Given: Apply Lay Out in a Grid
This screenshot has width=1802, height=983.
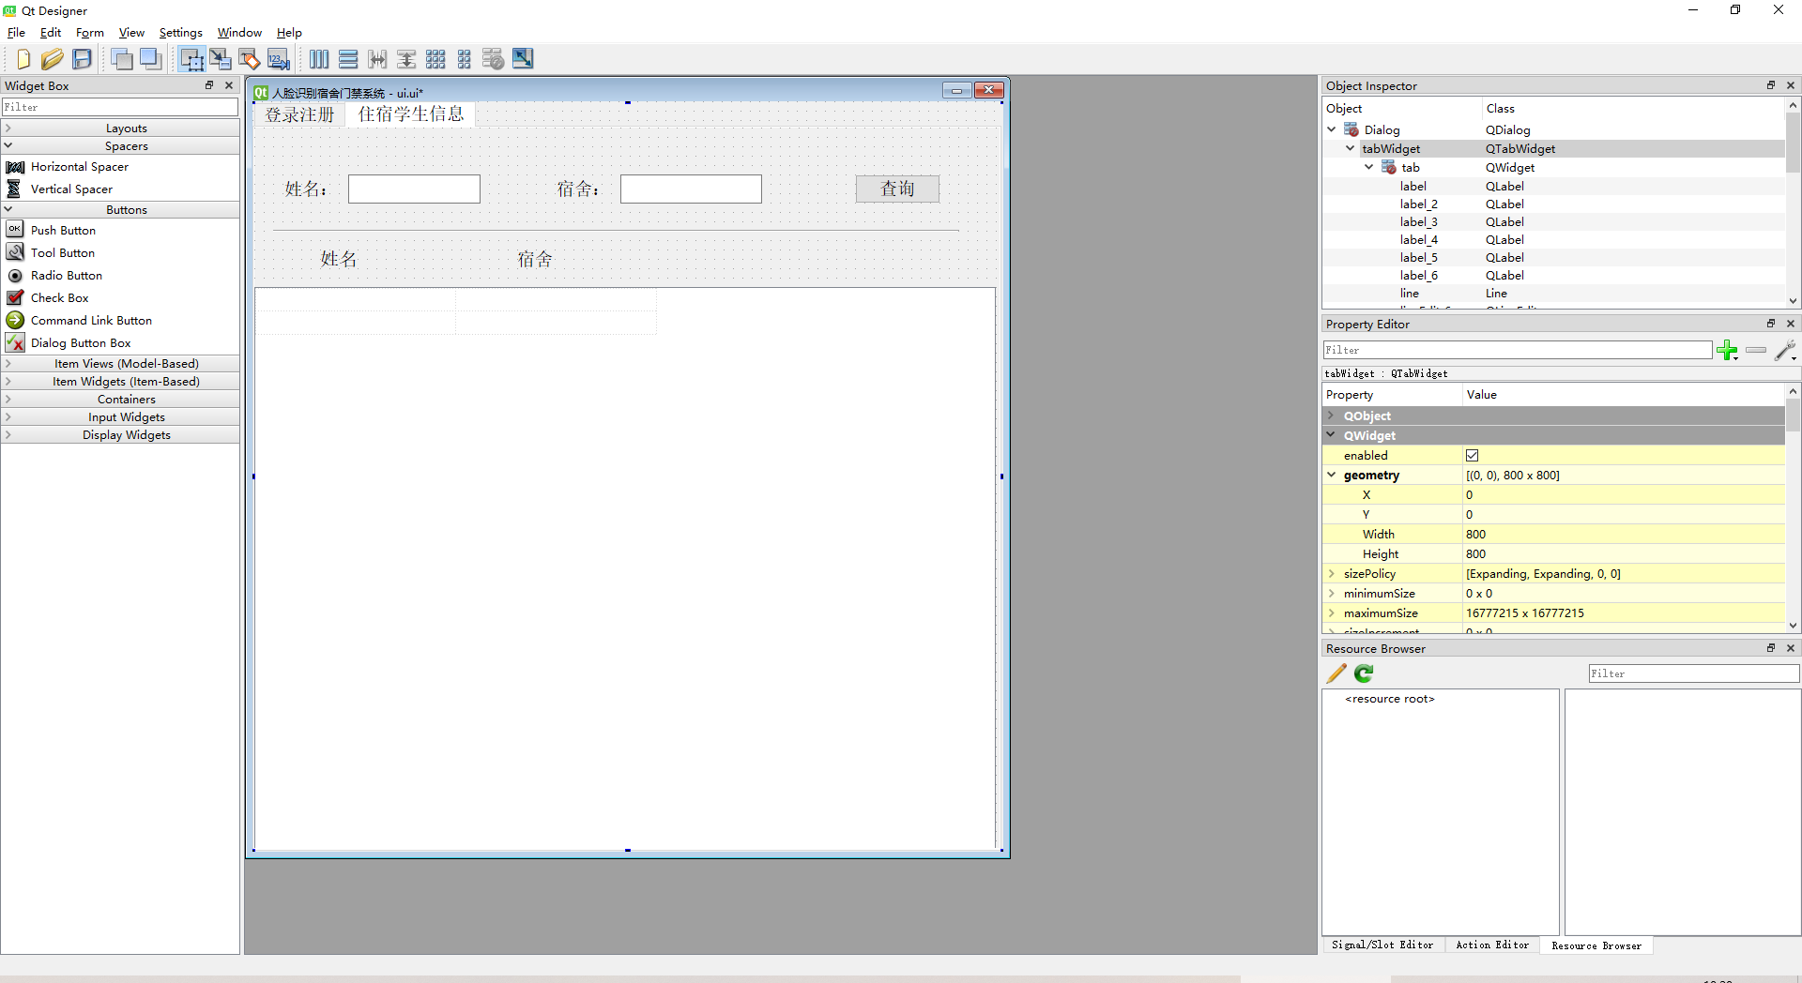Looking at the screenshot, I should point(435,59).
